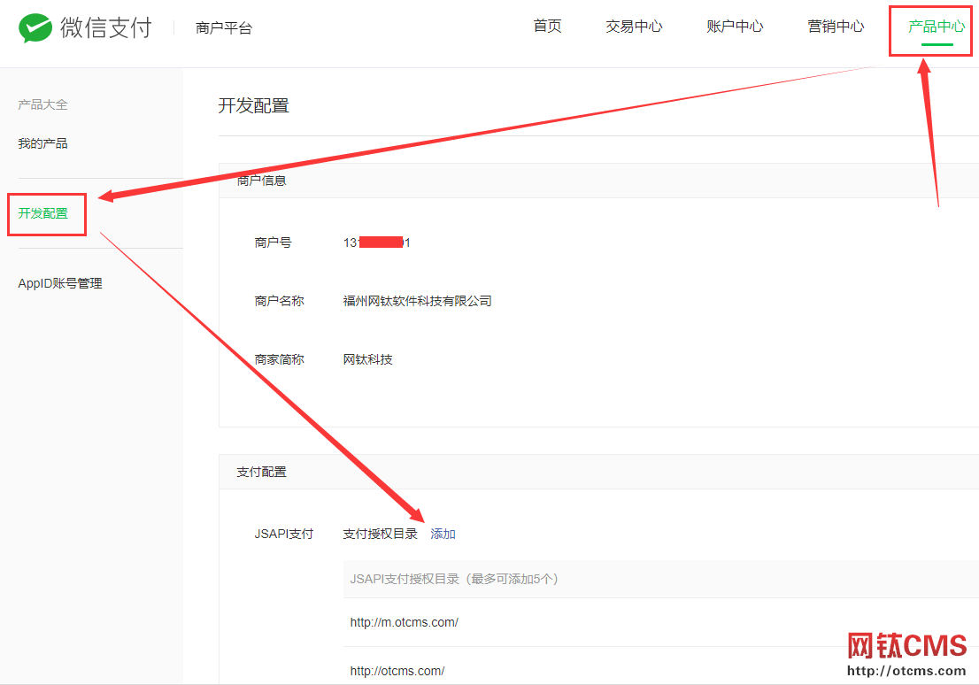Click the 网钛CMS watermark link
The image size is (979, 685).
pos(907,645)
